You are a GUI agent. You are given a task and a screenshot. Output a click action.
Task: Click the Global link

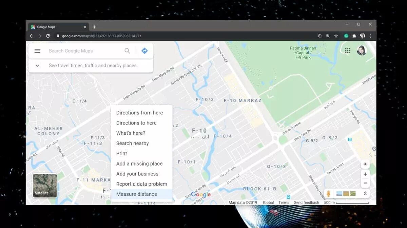pyautogui.click(x=268, y=203)
